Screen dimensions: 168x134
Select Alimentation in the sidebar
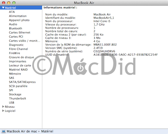click(x=18, y=16)
